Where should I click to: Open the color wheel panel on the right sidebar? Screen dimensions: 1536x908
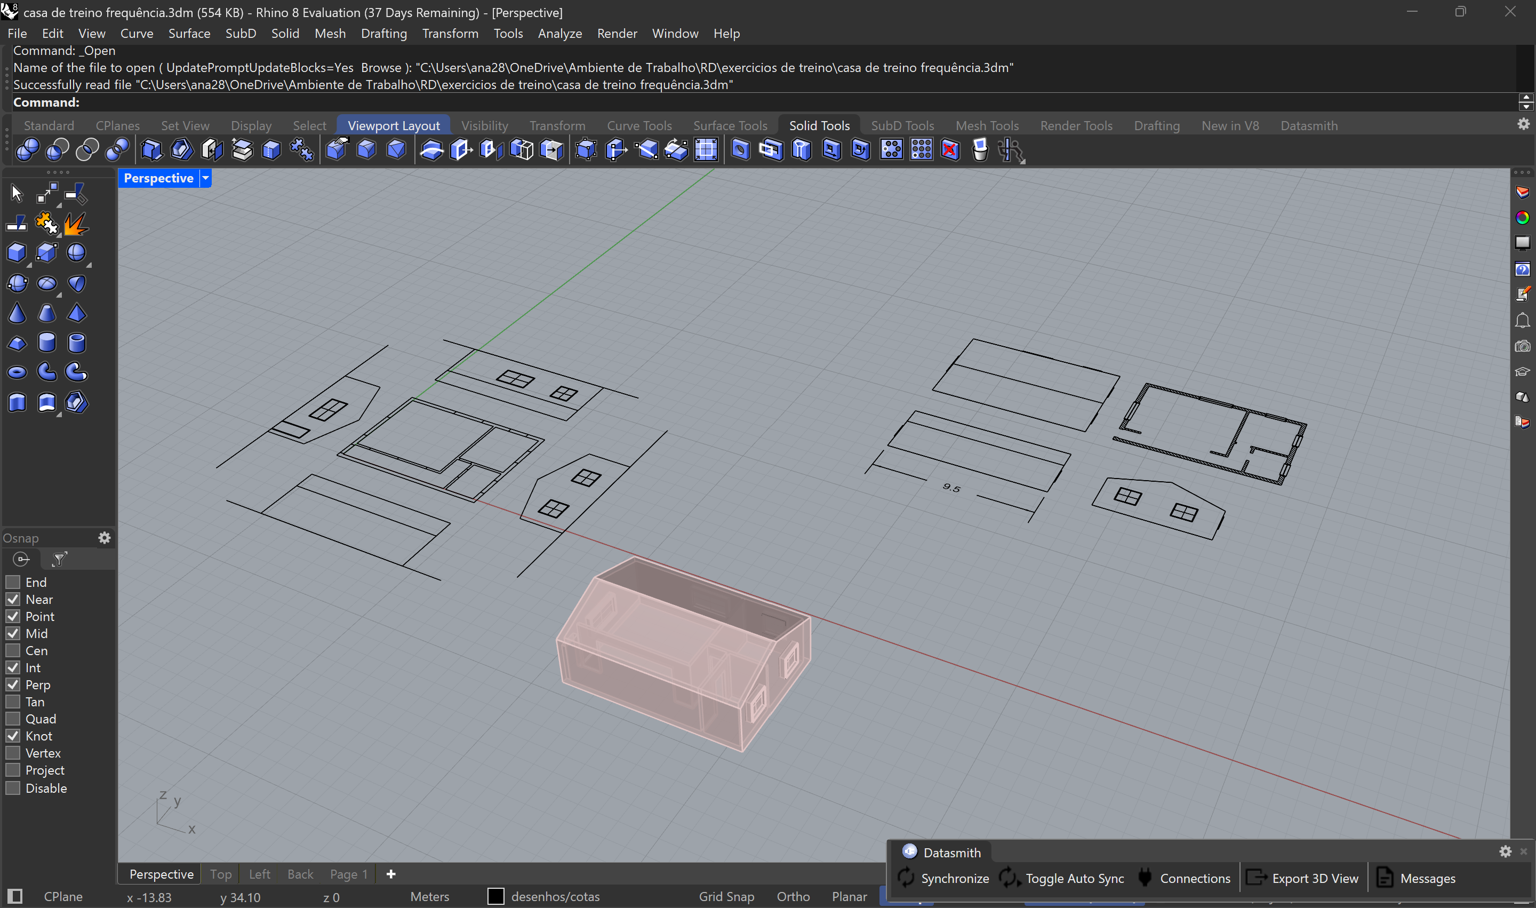(x=1523, y=217)
